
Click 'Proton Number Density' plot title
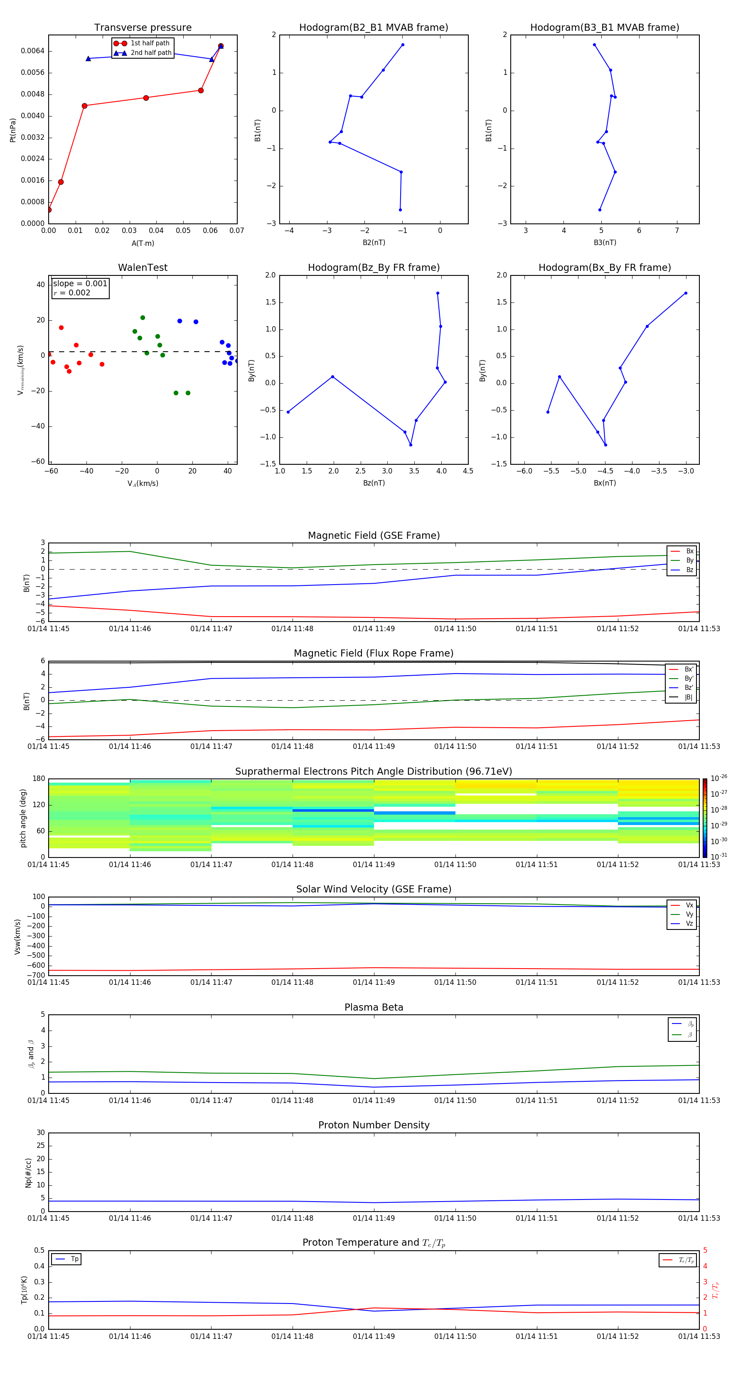(374, 1125)
